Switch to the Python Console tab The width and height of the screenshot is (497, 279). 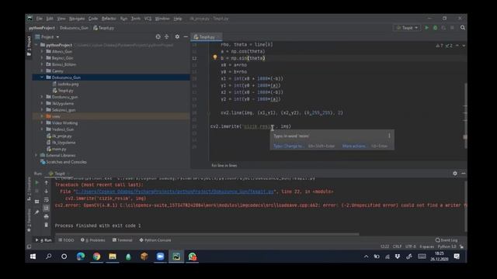click(x=155, y=240)
